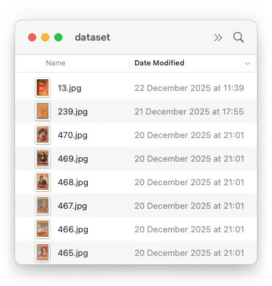Select the 13.jpg filename
This screenshot has height=286, width=272.
pos(69,88)
